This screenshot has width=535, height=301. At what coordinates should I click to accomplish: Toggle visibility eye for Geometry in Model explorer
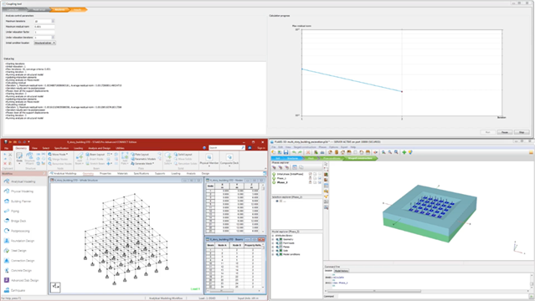click(x=277, y=239)
